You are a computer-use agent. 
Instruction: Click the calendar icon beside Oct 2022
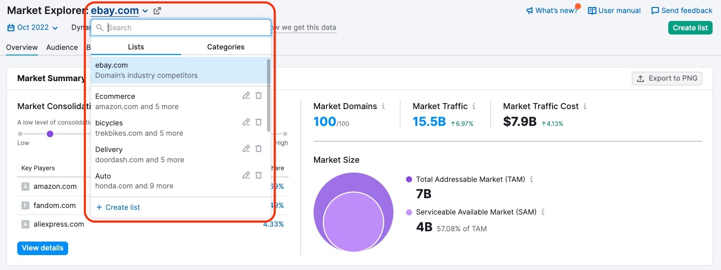tap(11, 28)
